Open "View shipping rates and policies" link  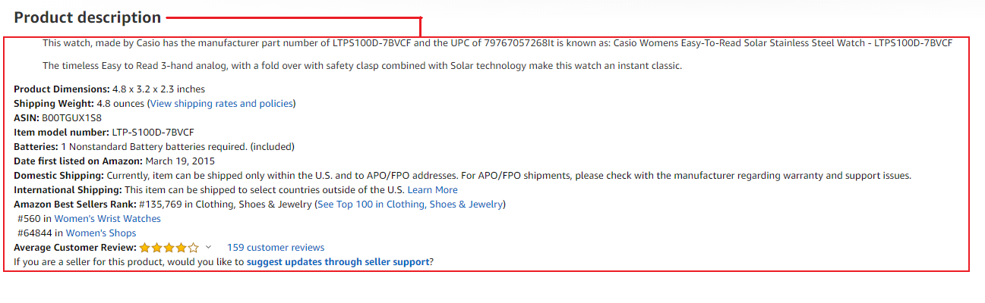coord(222,104)
